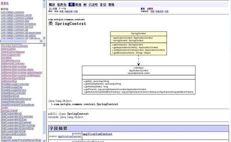Open the ShowMessageDao class
Screen dimensions: 231x142
click(12, 87)
